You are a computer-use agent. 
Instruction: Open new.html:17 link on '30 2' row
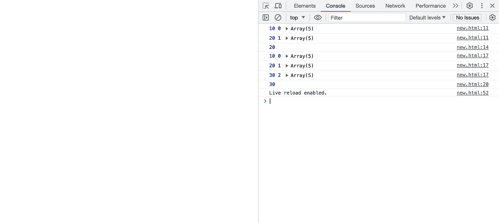tap(472, 75)
